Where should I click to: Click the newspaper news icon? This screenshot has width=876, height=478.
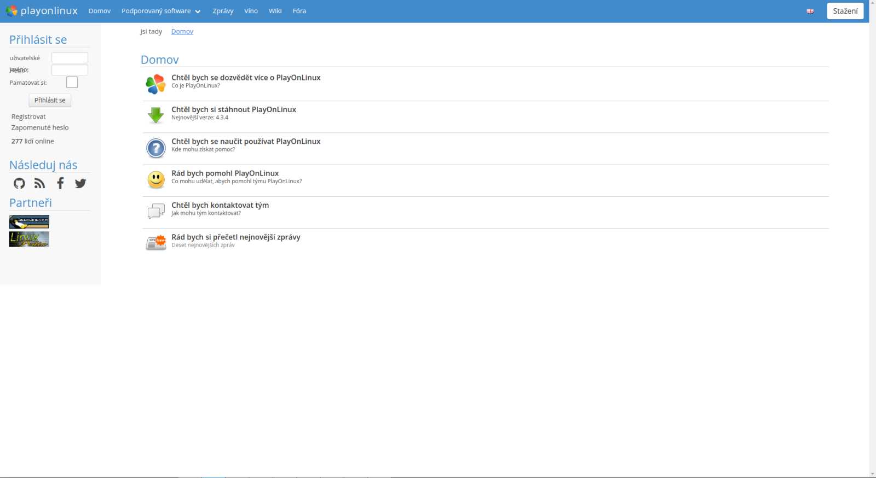[x=156, y=243]
